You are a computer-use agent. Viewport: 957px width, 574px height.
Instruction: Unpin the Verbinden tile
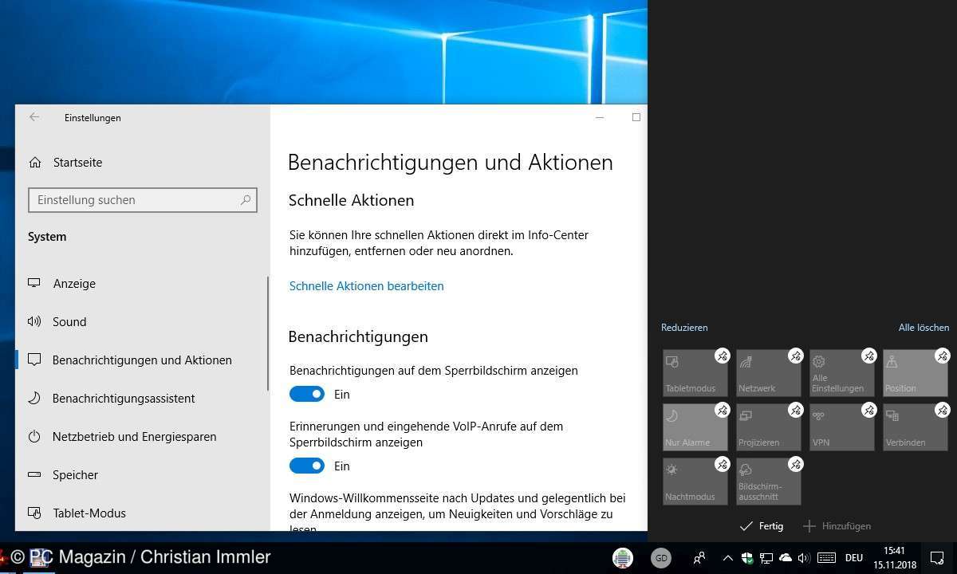pos(942,410)
